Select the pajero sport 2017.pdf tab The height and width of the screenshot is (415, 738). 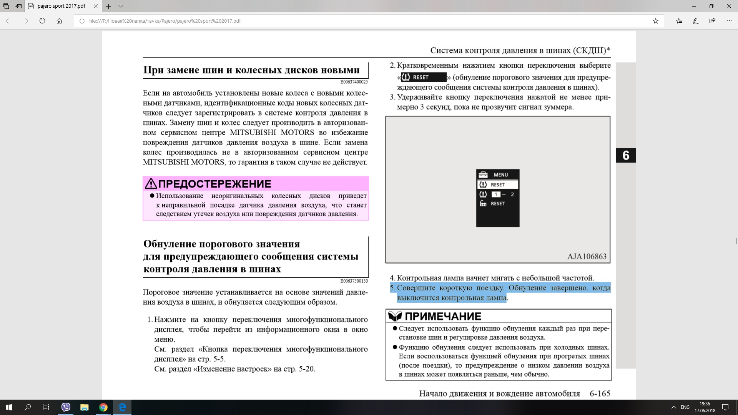[x=61, y=6]
